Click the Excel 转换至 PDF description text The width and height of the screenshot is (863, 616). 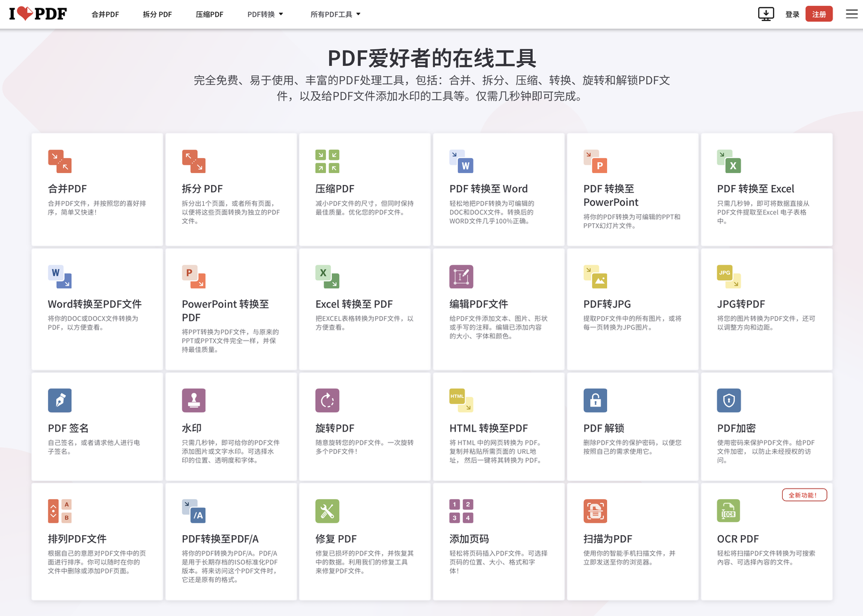click(x=364, y=323)
